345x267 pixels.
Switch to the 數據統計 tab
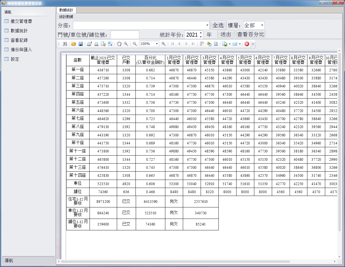66,10
